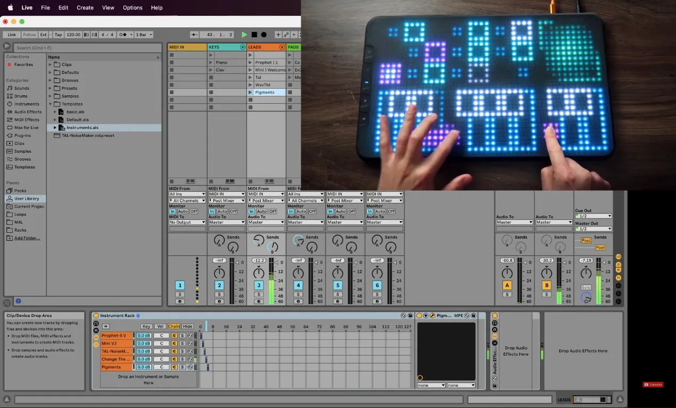The image size is (676, 408).
Task: Solo track 2 with S button
Action: click(x=219, y=295)
